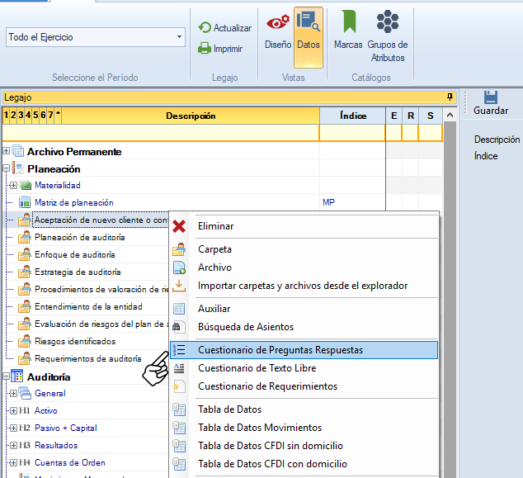Open Grupos de Atributos catalog
This screenshot has height=478, width=523.
coord(388,36)
